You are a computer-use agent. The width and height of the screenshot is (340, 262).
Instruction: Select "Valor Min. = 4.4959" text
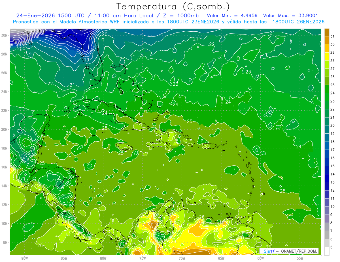[x=232, y=16]
